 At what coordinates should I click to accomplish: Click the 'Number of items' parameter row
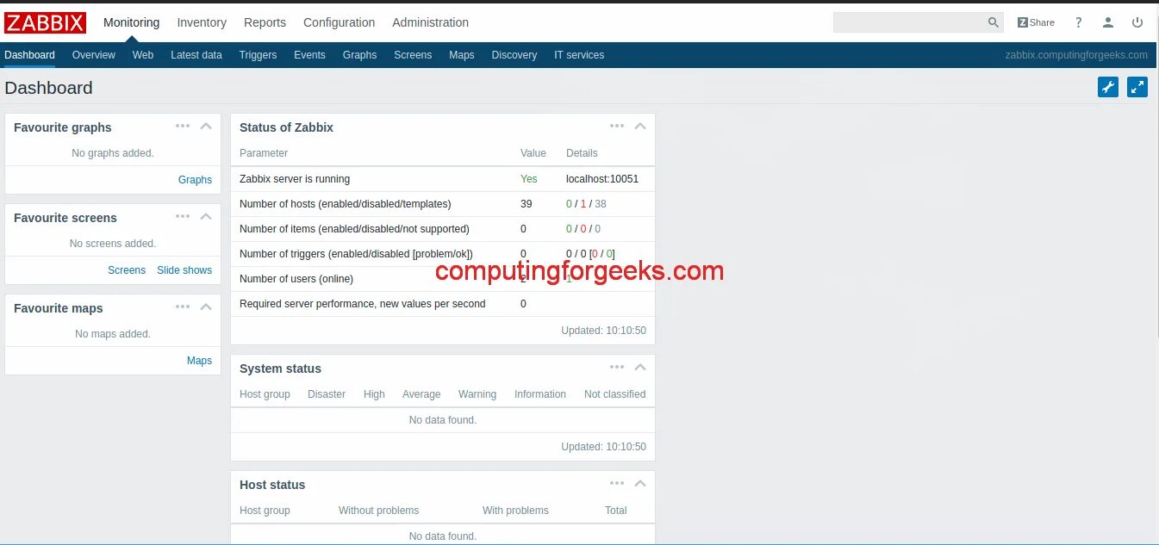443,229
